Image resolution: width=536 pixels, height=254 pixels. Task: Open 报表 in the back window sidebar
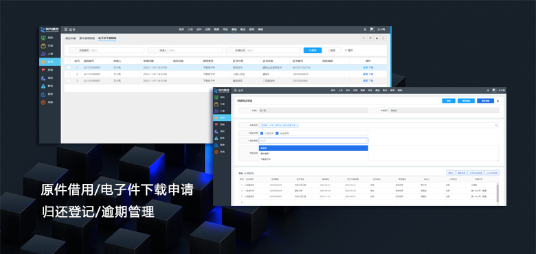[x=50, y=94]
